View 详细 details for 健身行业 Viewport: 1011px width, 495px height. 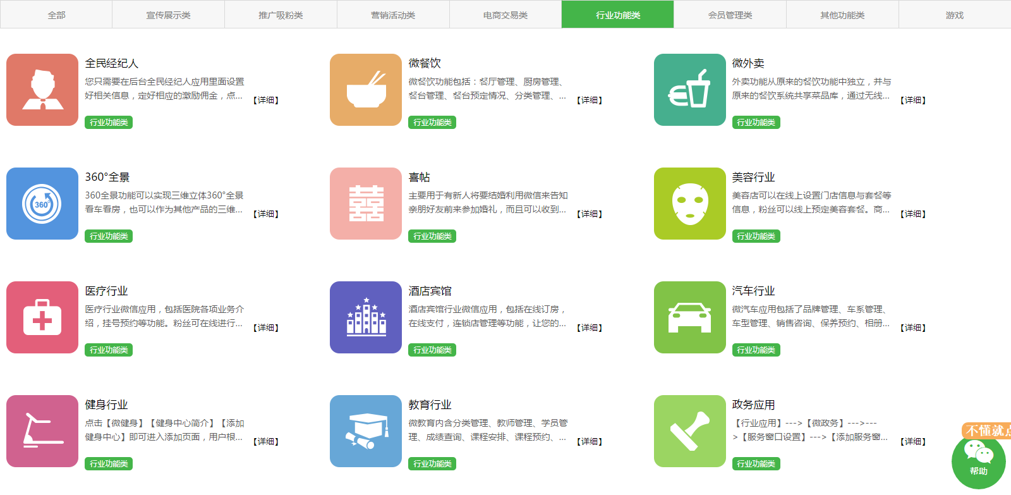coord(266,441)
